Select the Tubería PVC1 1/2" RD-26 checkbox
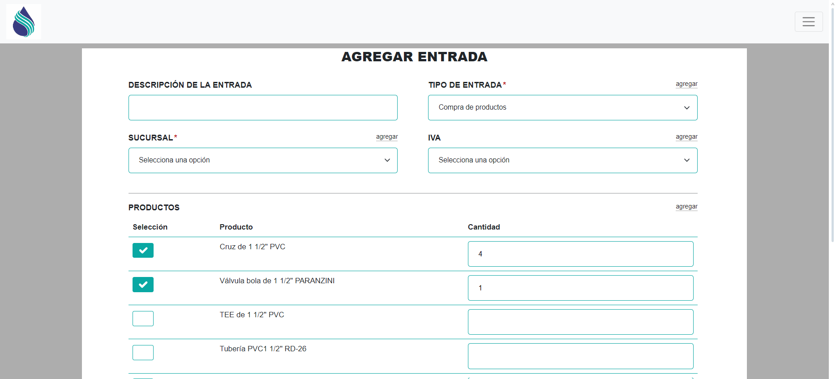The width and height of the screenshot is (836, 379). 143,353
